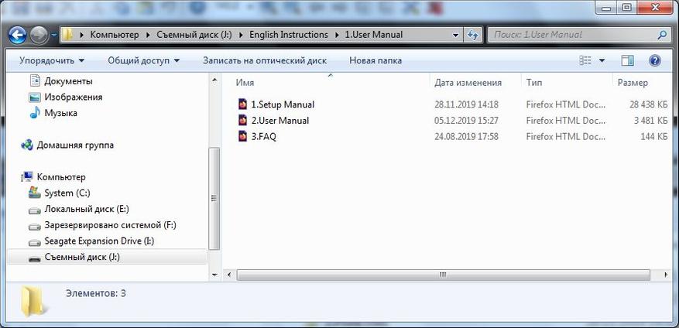The width and height of the screenshot is (679, 328).
Task: Click the Новая папка button
Action: pyautogui.click(x=376, y=60)
